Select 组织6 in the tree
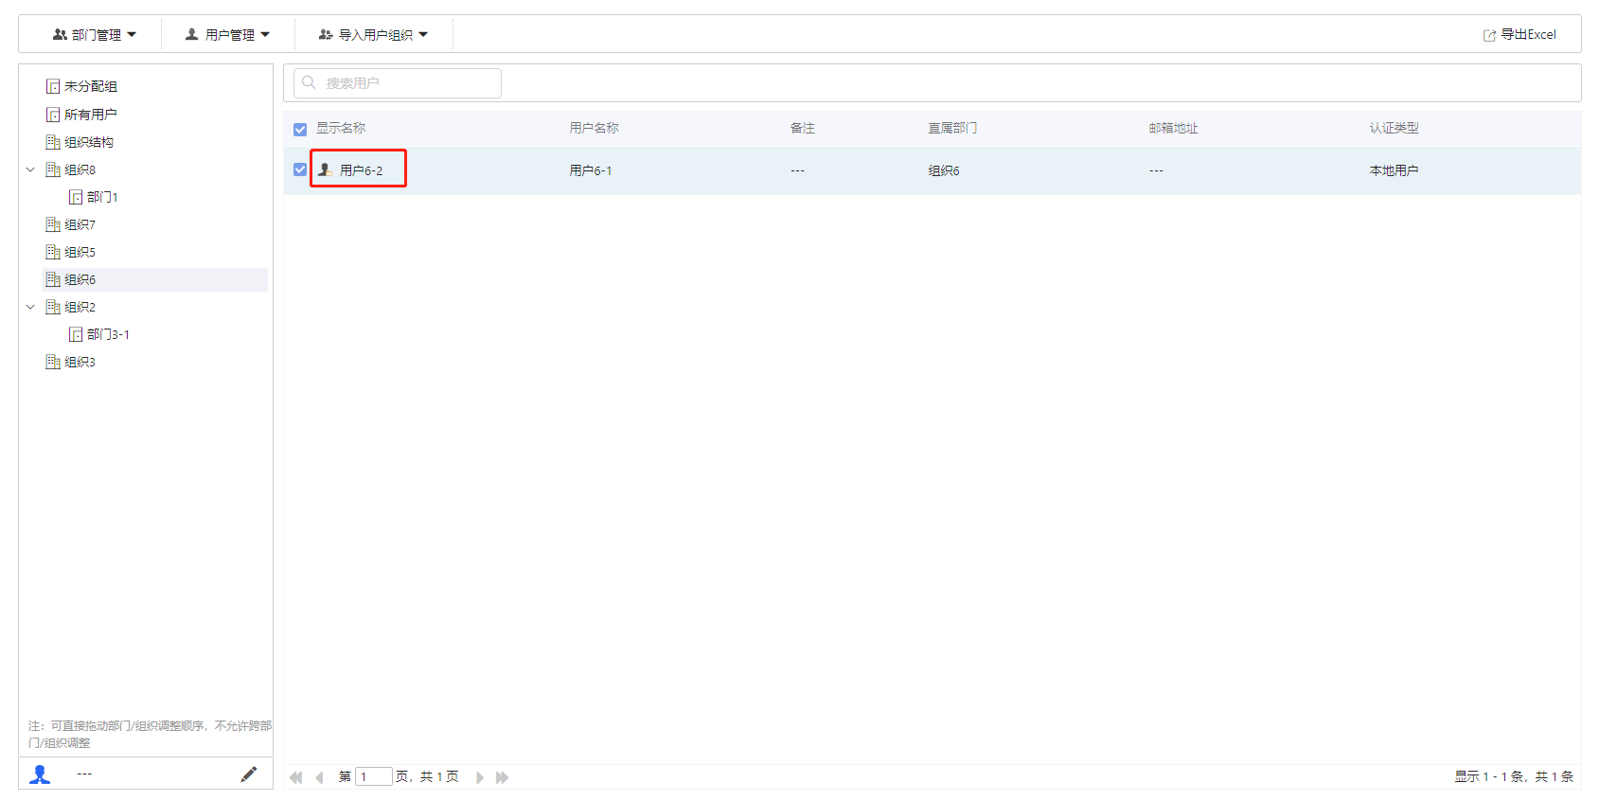 tap(80, 279)
